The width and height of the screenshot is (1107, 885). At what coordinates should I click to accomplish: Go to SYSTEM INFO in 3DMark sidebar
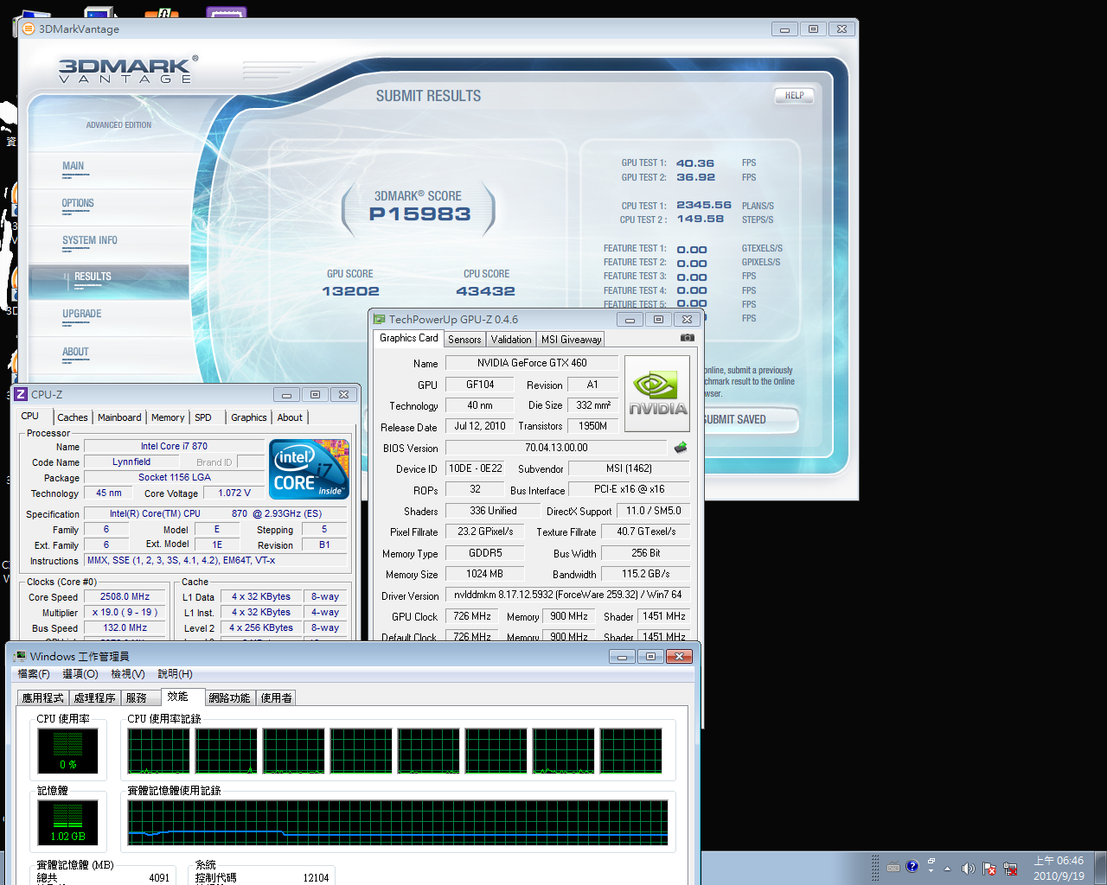90,241
